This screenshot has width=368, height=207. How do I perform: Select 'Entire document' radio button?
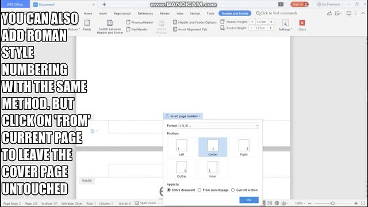(168, 190)
